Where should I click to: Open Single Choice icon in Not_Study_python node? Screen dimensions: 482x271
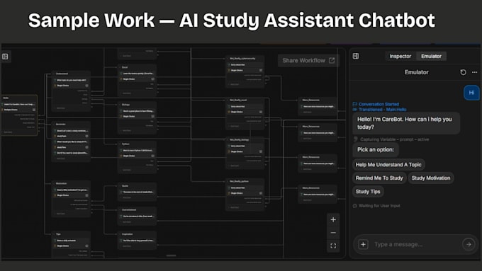click(261, 193)
